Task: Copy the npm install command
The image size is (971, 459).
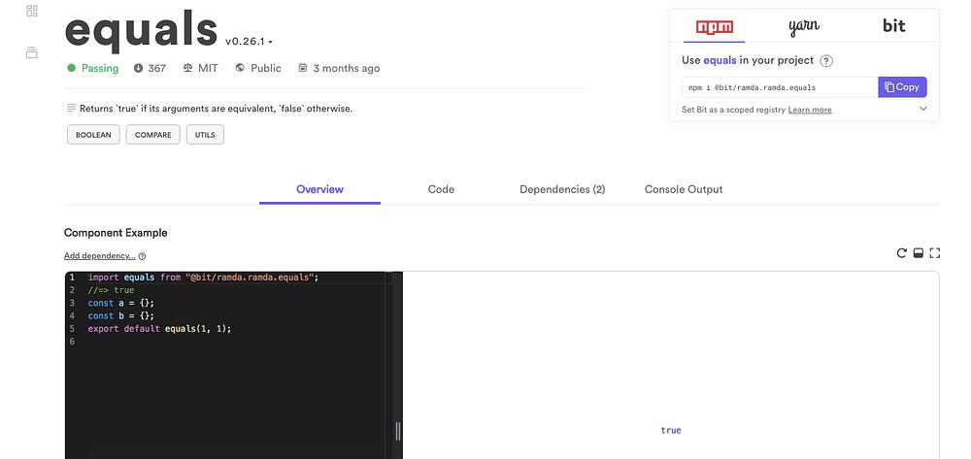Action: (902, 87)
